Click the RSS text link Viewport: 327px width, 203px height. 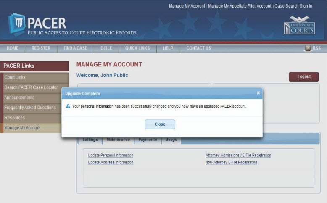coord(316,48)
